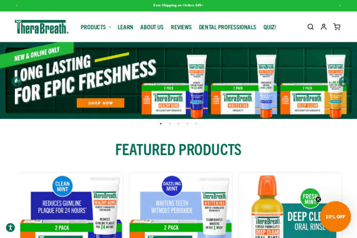Image resolution: width=357 pixels, height=238 pixels.
Task: Close the 10% OFF popup bubble
Action: [318, 199]
